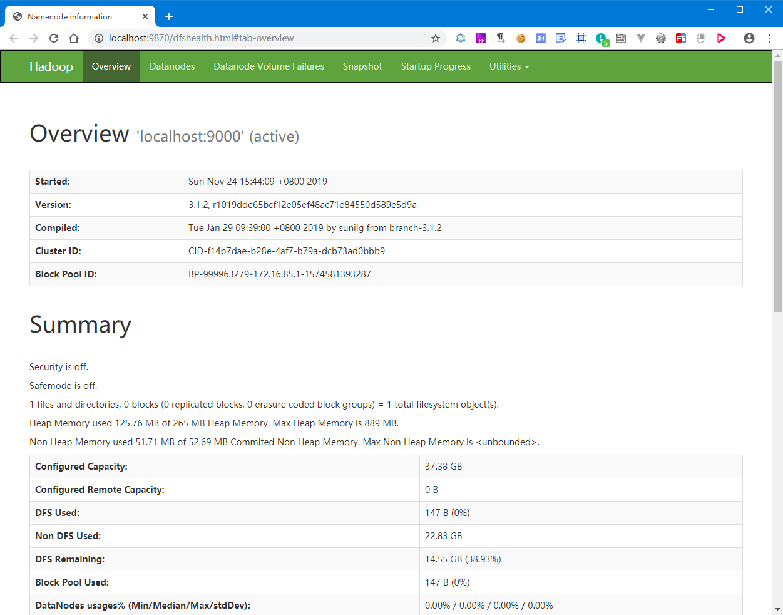The height and width of the screenshot is (615, 783).
Task: Click the Block Pool Used label
Action: [x=72, y=582]
